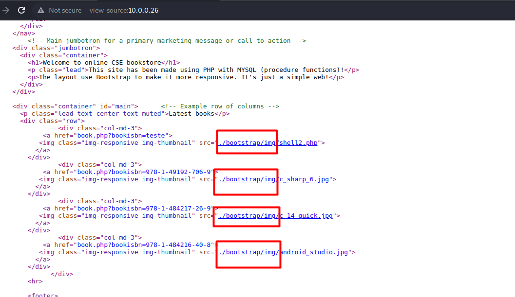The image size is (515, 297).
Task: Click the </nav> closing tag
Action: [x=24, y=34]
